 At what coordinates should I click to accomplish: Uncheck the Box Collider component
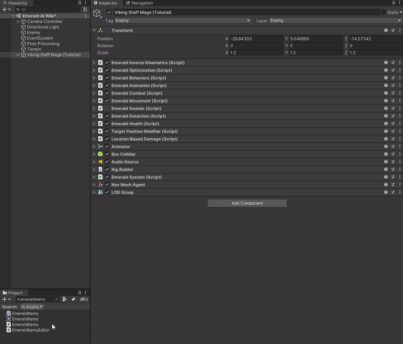(x=107, y=154)
